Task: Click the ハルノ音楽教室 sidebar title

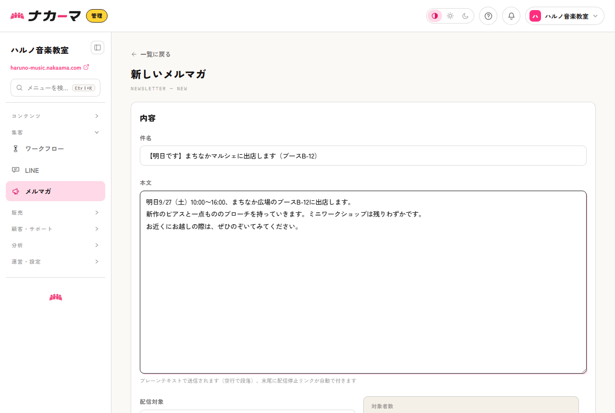Action: [39, 50]
